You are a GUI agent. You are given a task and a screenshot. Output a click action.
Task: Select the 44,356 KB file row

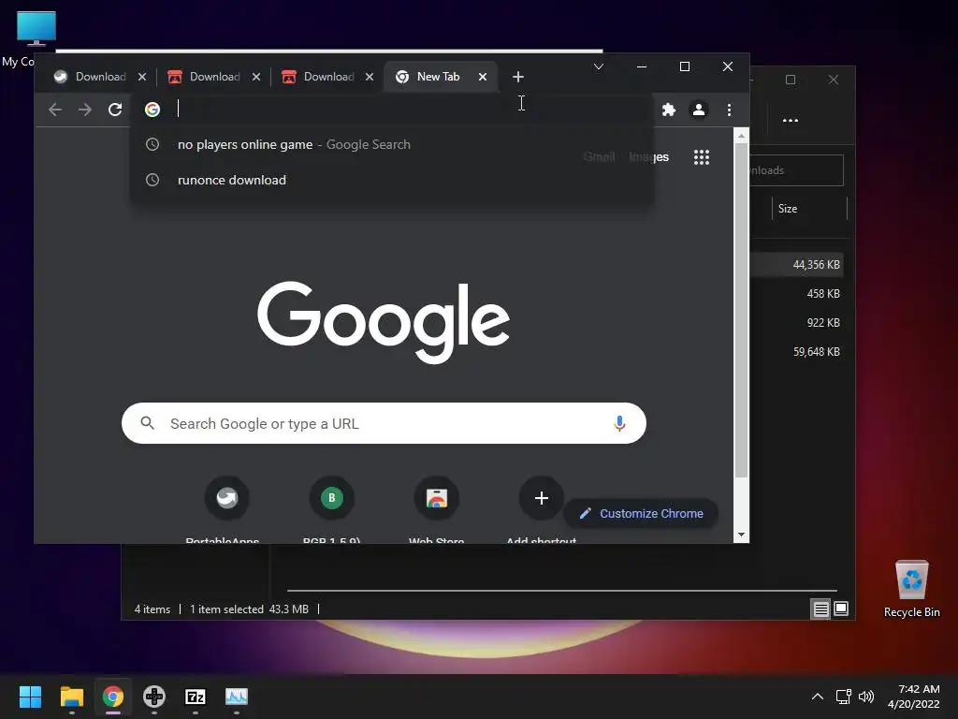pyautogui.click(x=797, y=265)
